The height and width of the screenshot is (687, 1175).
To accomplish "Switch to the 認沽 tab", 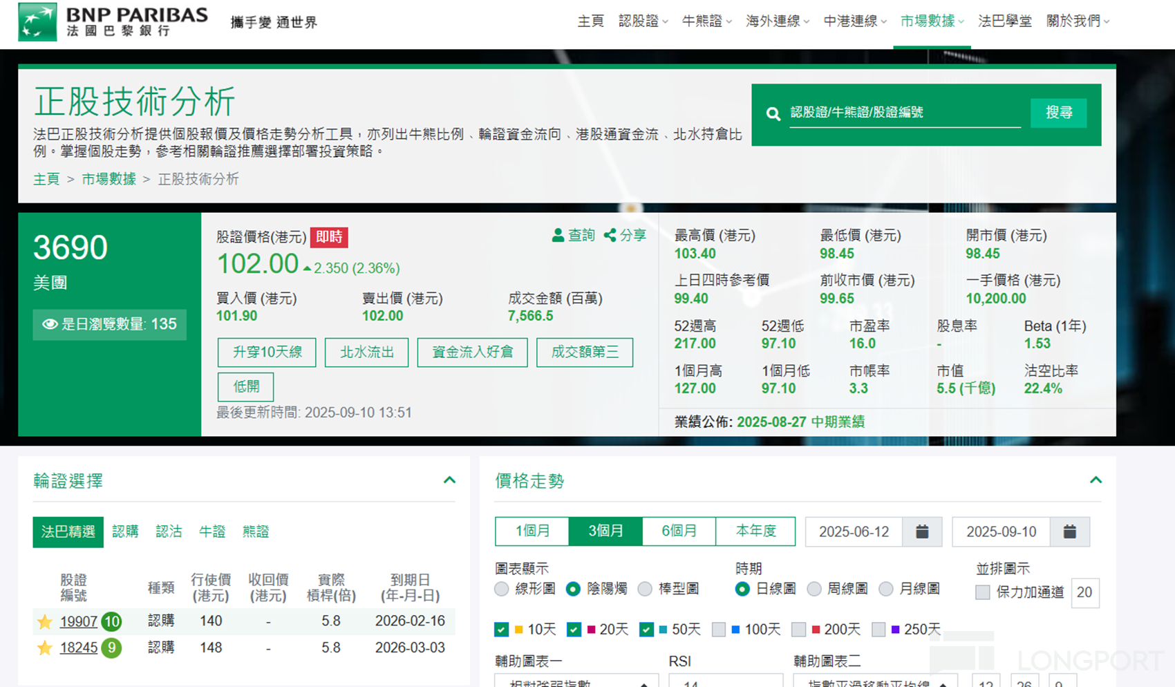I will coord(169,531).
